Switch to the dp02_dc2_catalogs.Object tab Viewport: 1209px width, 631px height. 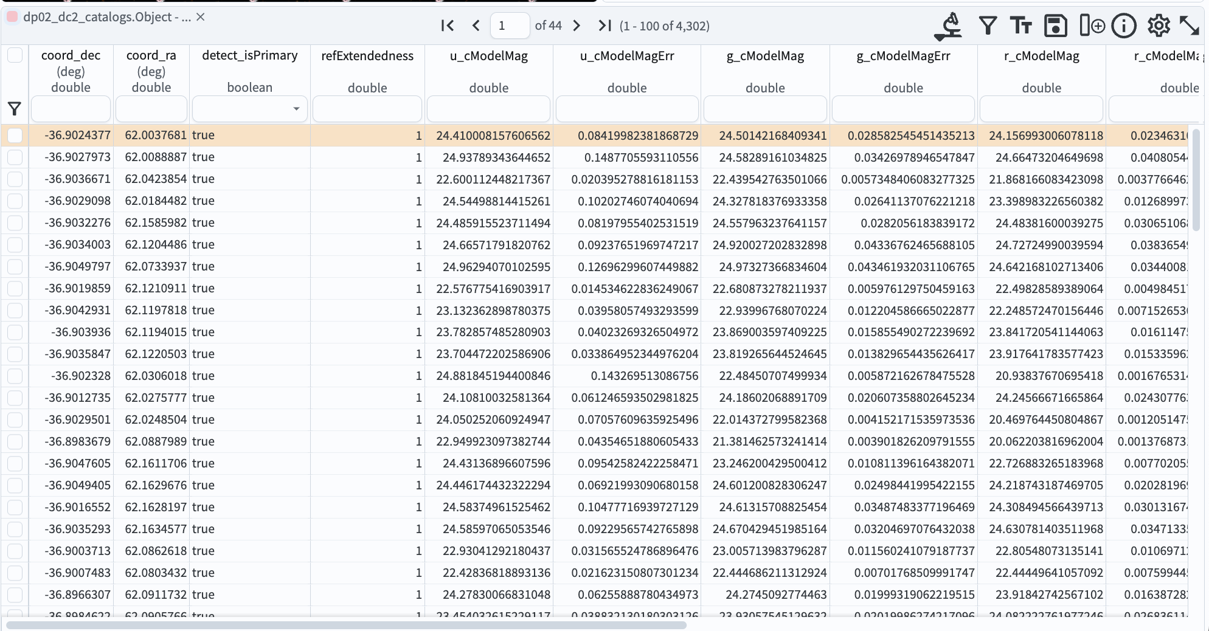pyautogui.click(x=97, y=17)
